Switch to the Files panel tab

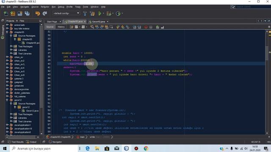[x=22, y=21]
